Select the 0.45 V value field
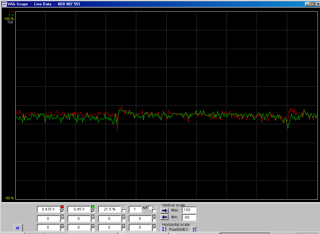 click(x=79, y=209)
